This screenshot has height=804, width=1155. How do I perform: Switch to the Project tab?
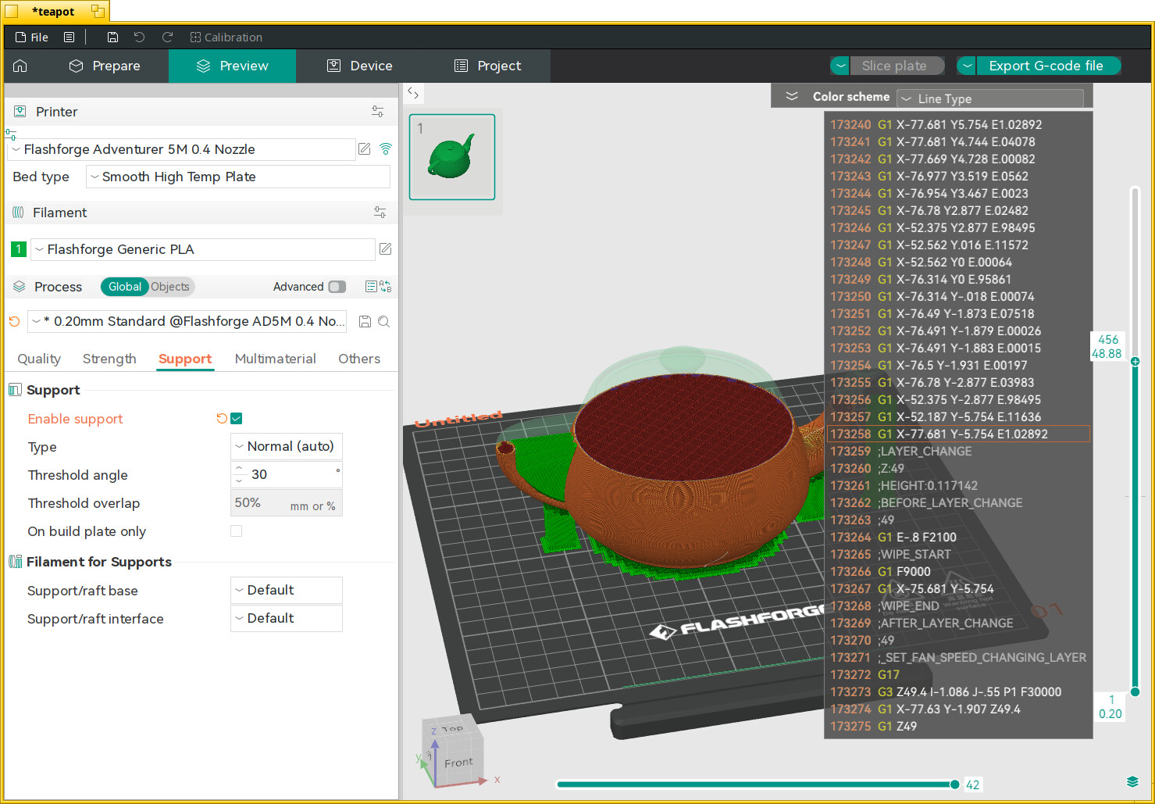(487, 66)
